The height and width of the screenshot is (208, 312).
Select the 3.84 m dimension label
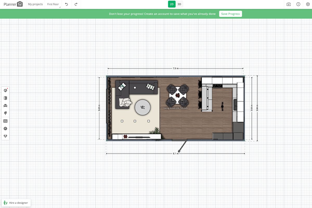tap(257, 108)
